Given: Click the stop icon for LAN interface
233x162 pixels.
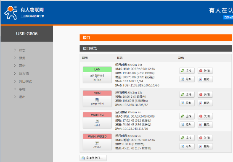Looking at the screenshot, I should pos(201,71).
